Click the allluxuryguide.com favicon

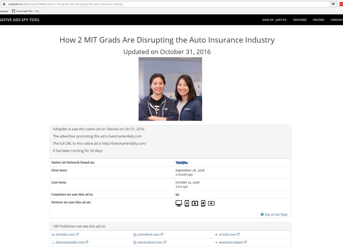click(x=53, y=242)
